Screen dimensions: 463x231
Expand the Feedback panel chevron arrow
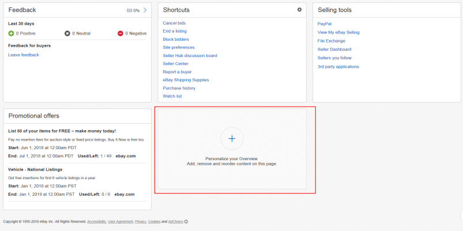click(x=145, y=10)
